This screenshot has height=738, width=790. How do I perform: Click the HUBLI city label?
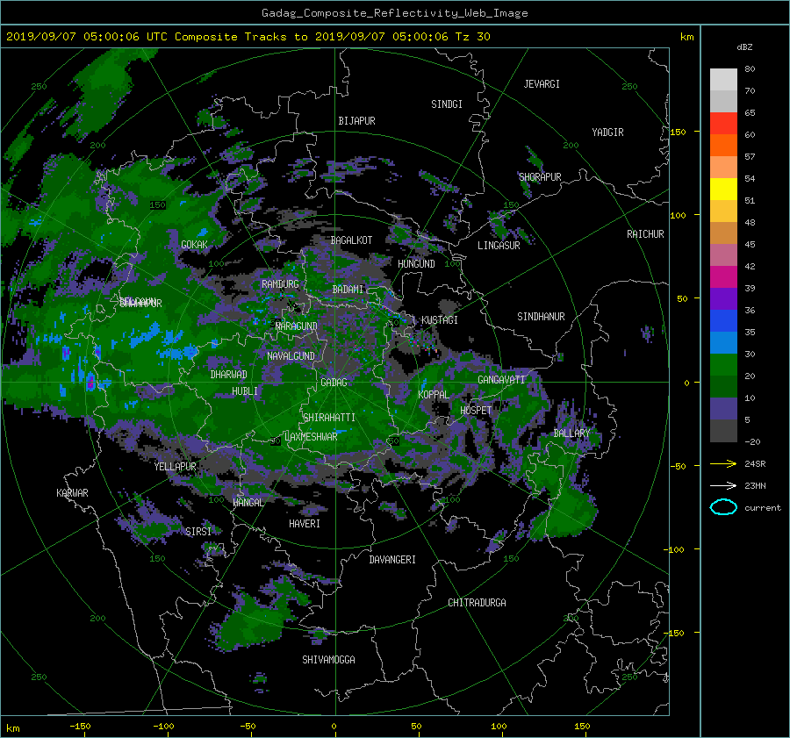tap(244, 391)
